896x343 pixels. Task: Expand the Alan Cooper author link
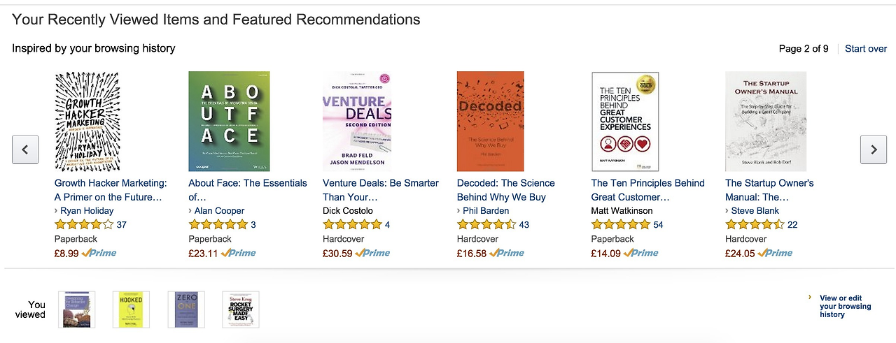click(x=219, y=211)
